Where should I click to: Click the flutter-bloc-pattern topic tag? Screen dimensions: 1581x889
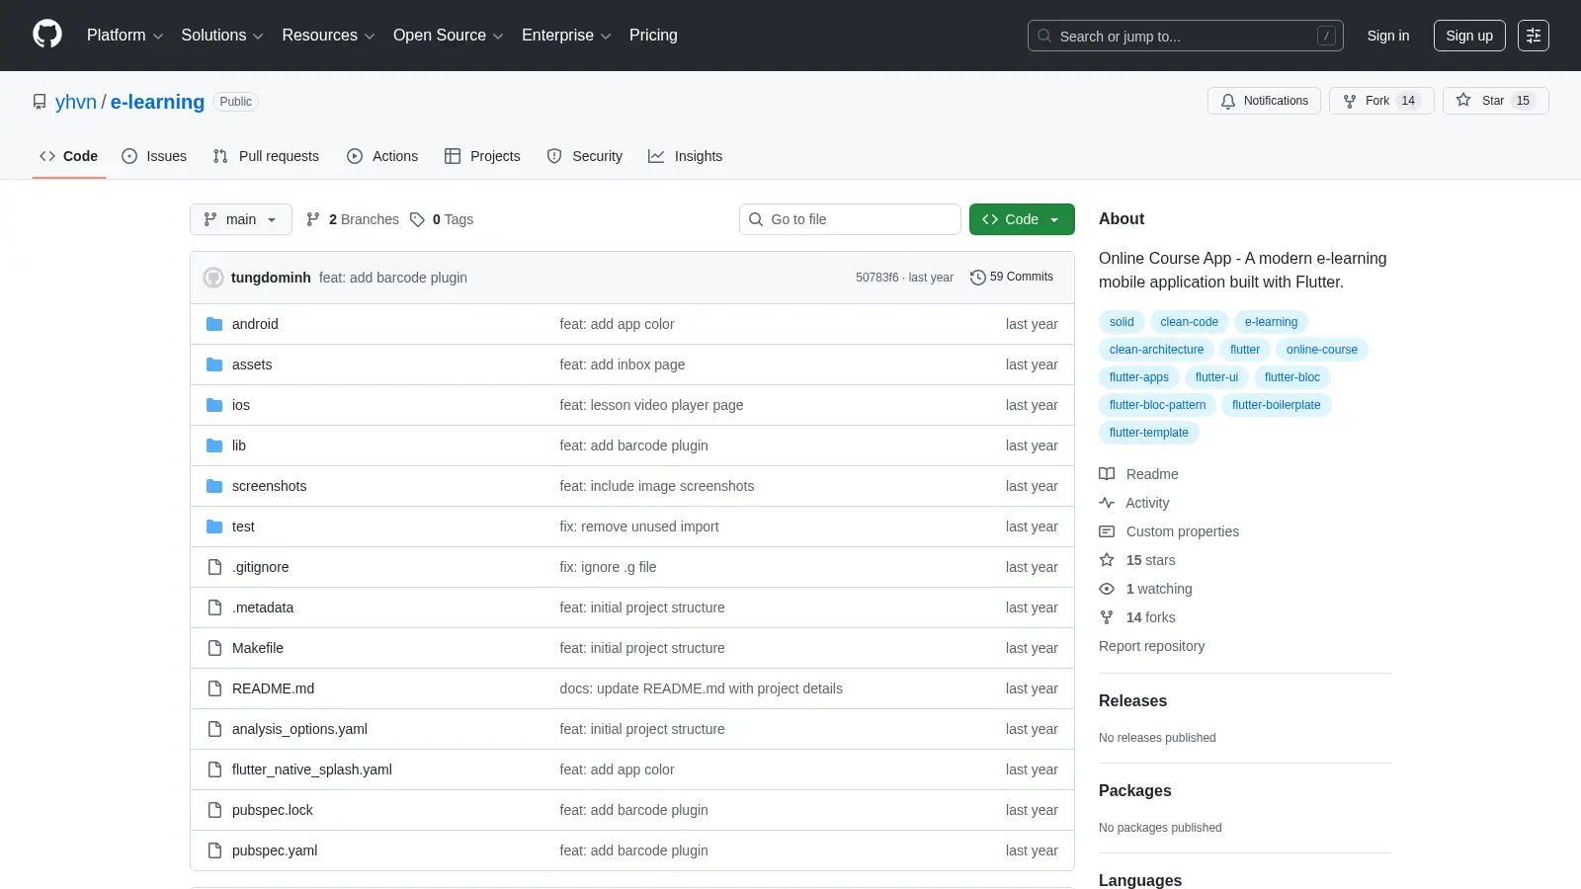1157,405
